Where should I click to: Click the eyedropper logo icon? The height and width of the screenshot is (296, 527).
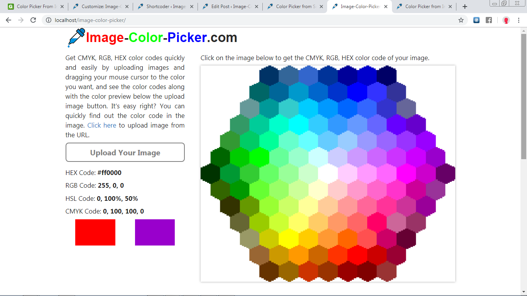(x=76, y=38)
